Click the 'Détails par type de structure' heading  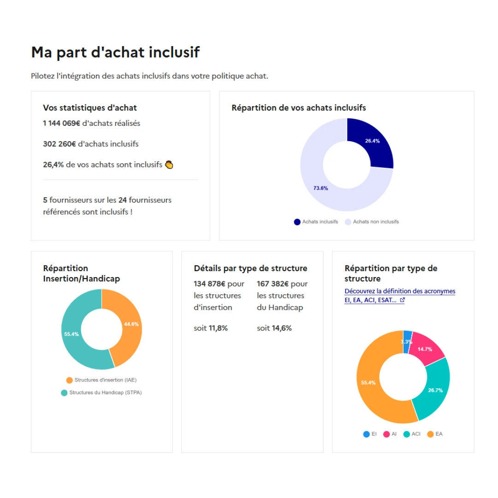(250, 268)
